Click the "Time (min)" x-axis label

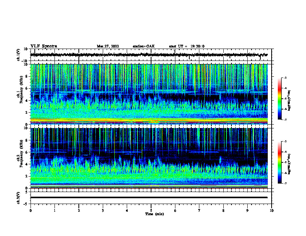(155, 214)
